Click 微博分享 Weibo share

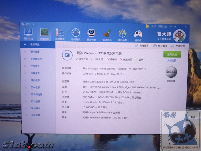point(142,46)
